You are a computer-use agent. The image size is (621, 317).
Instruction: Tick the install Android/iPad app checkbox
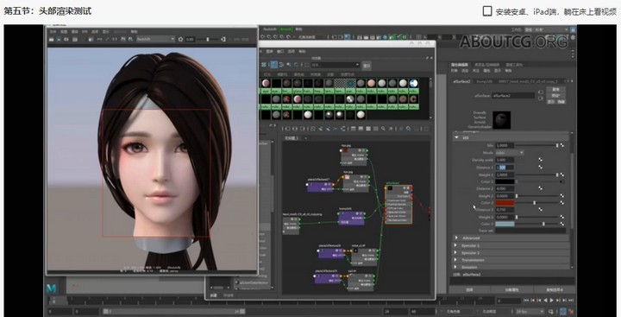487,11
